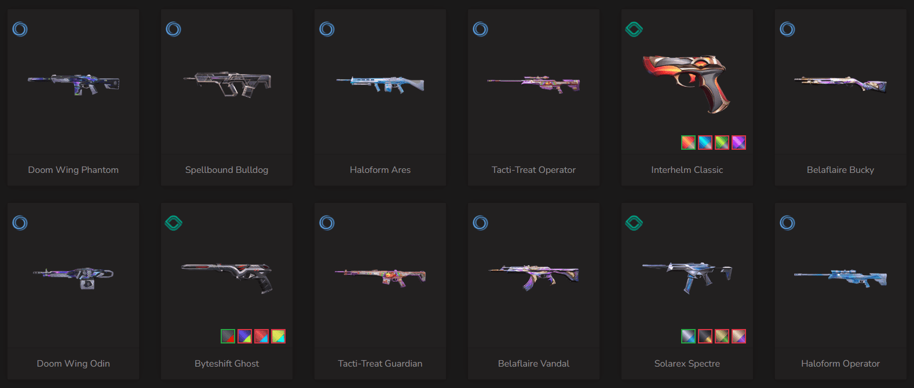This screenshot has width=914, height=388.
Task: Choose the yellow-cyan variant swatch of Byteshift Ghost
Action: tap(278, 336)
